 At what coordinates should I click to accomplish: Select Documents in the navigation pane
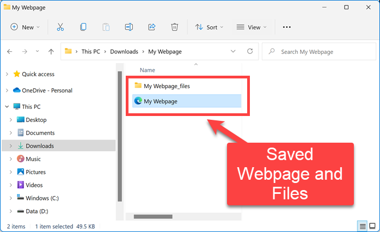pos(40,133)
